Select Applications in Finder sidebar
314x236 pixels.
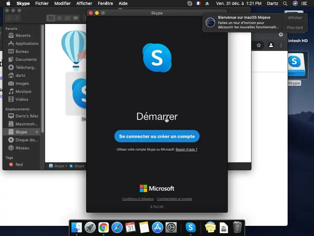pyautogui.click(x=21, y=43)
